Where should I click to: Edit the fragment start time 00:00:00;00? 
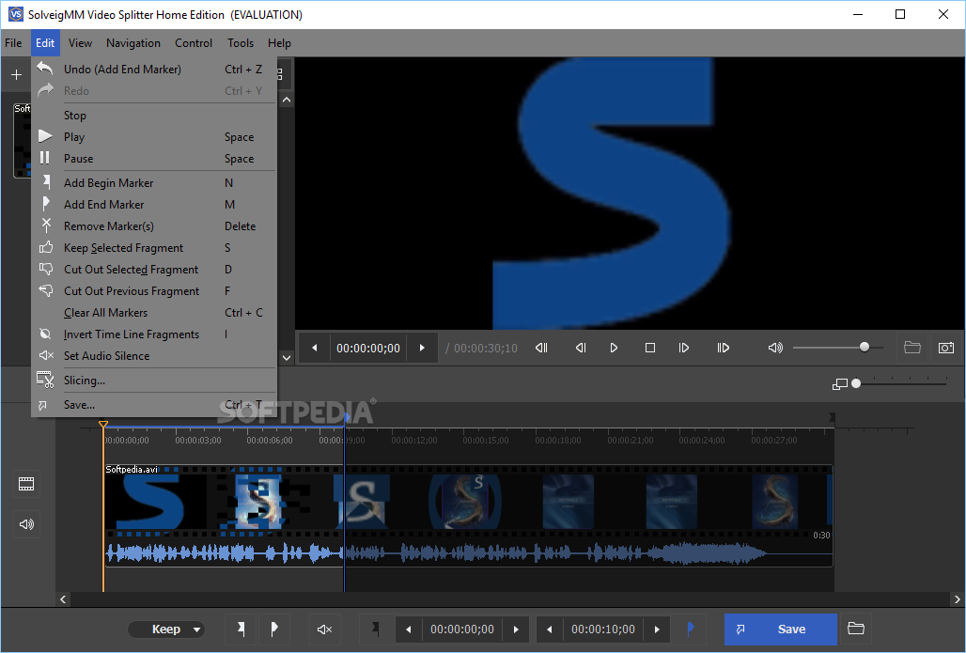click(x=462, y=630)
